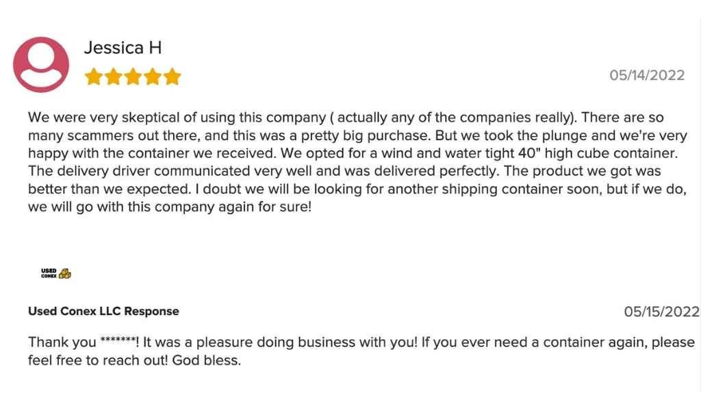
Task: Click the text 'God bless.'
Action: coord(207,360)
